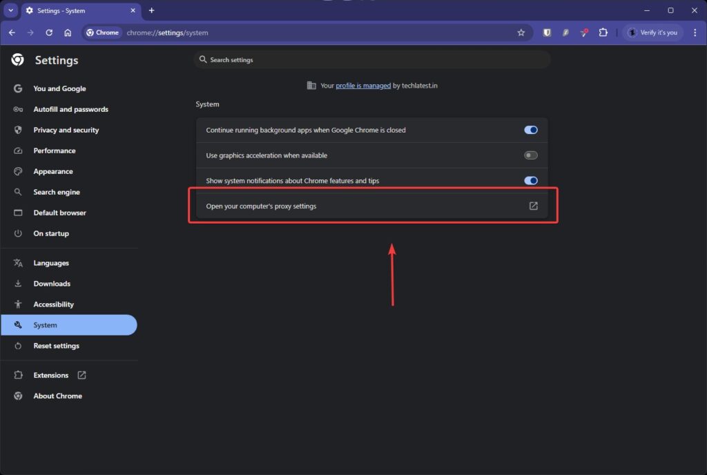Click the About Chrome logo icon

click(x=17, y=396)
